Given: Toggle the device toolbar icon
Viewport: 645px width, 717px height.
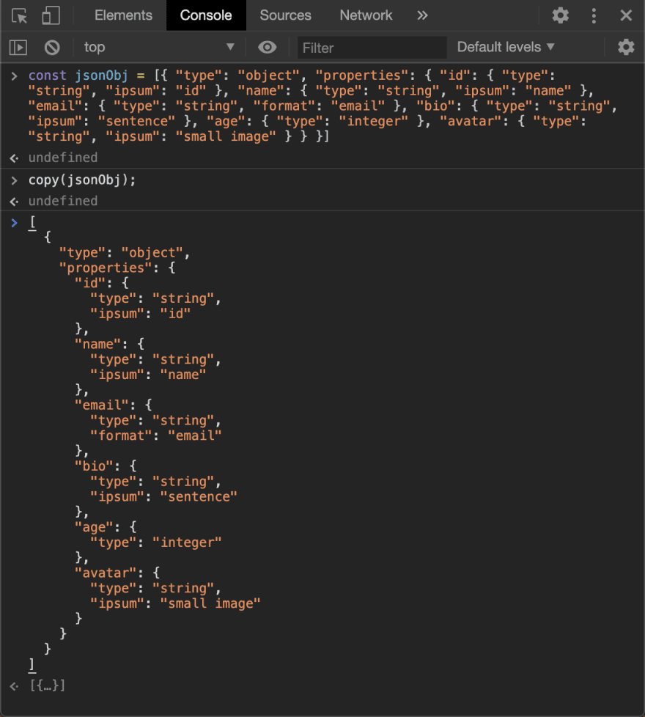Looking at the screenshot, I should [51, 15].
